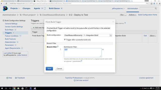Select Triggers in the sidebar
161x90 pixels.
pos(8,33)
